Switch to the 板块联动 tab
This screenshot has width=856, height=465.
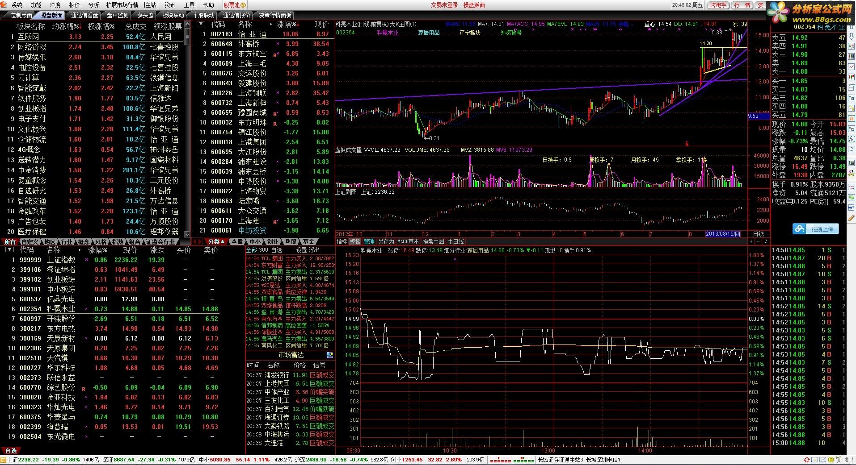173,15
